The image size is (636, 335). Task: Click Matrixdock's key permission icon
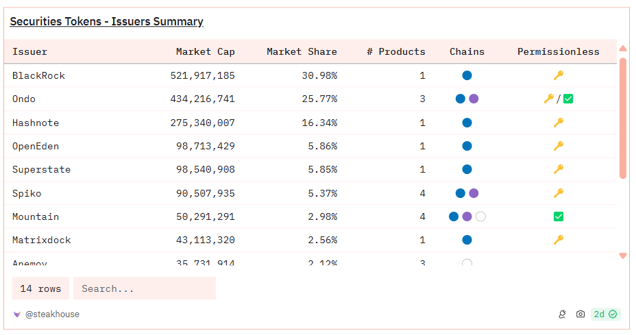[x=559, y=240]
